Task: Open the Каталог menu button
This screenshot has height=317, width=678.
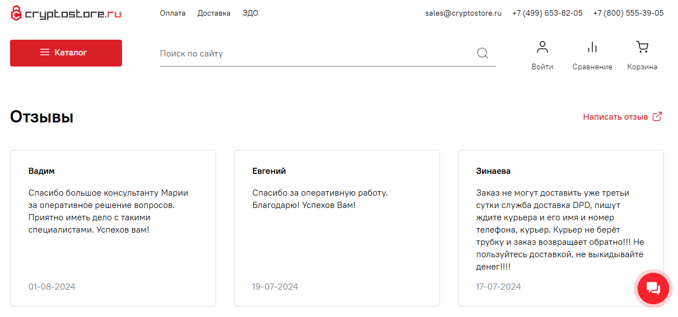Action: tap(66, 53)
